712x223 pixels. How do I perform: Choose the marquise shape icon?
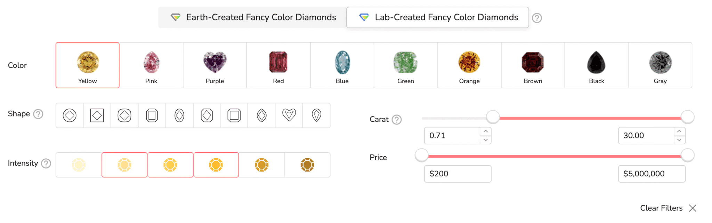tap(261, 116)
